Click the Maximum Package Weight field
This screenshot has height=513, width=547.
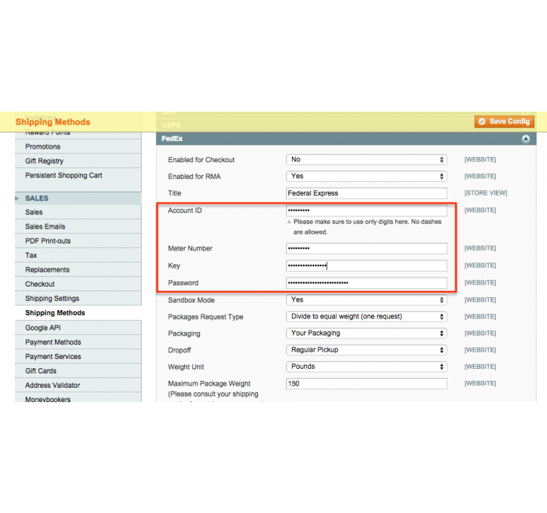point(366,383)
